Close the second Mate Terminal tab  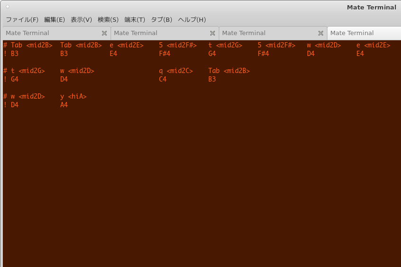(213, 33)
